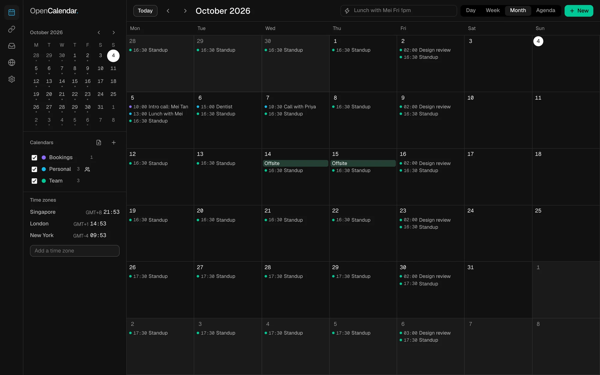Select the Month view tab
Image resolution: width=600 pixels, height=375 pixels.
(x=518, y=10)
